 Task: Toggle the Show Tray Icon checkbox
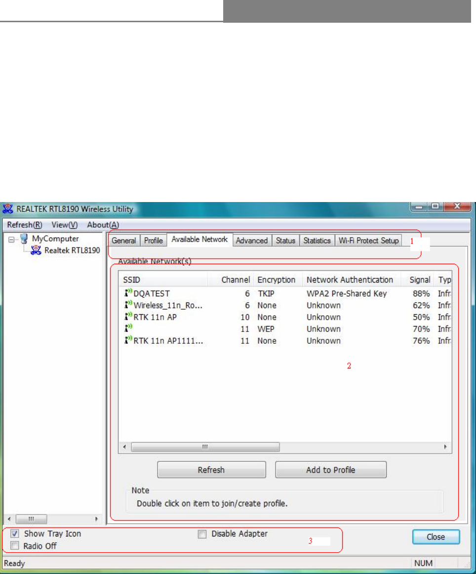pos(15,533)
